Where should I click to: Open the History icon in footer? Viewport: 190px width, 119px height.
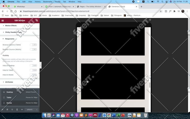click(x=12, y=109)
